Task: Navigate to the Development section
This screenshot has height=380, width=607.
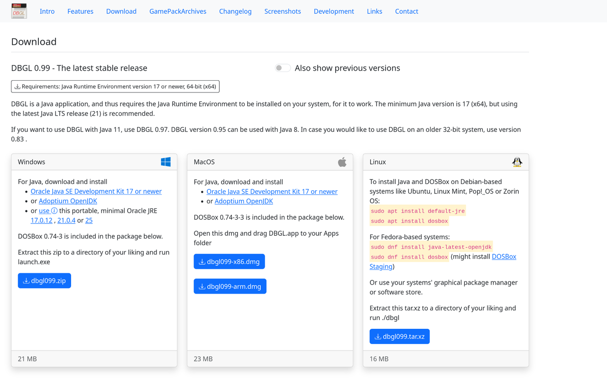Action: tap(334, 11)
